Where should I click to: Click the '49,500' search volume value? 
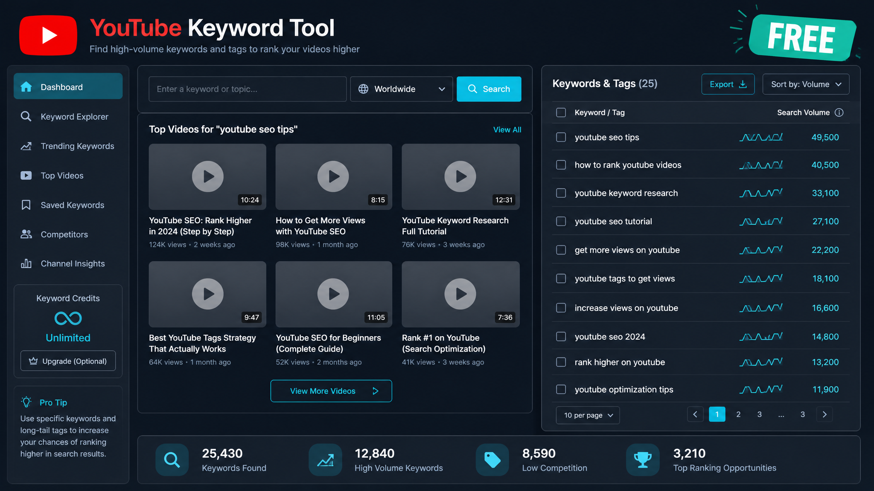pos(825,137)
